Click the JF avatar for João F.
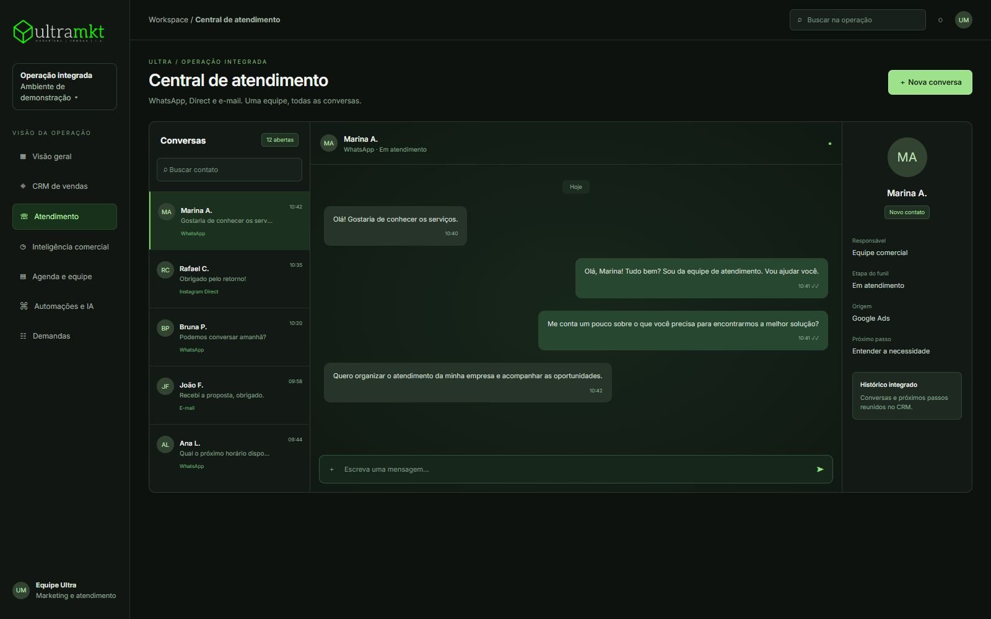Screen dimensions: 991x619 tap(165, 386)
